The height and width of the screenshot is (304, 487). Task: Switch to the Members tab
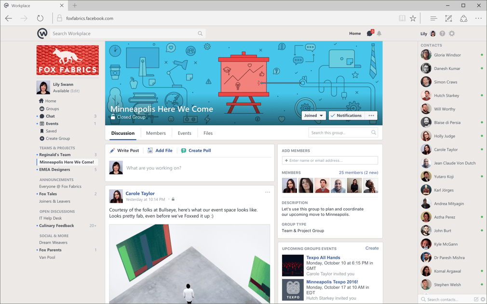(156, 133)
